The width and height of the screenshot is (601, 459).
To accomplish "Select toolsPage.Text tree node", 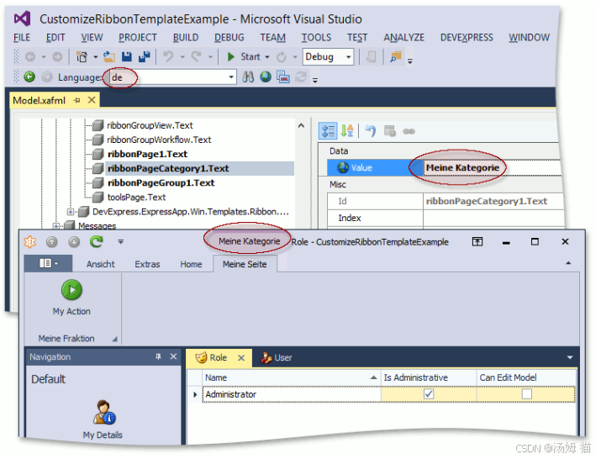I will (x=136, y=197).
